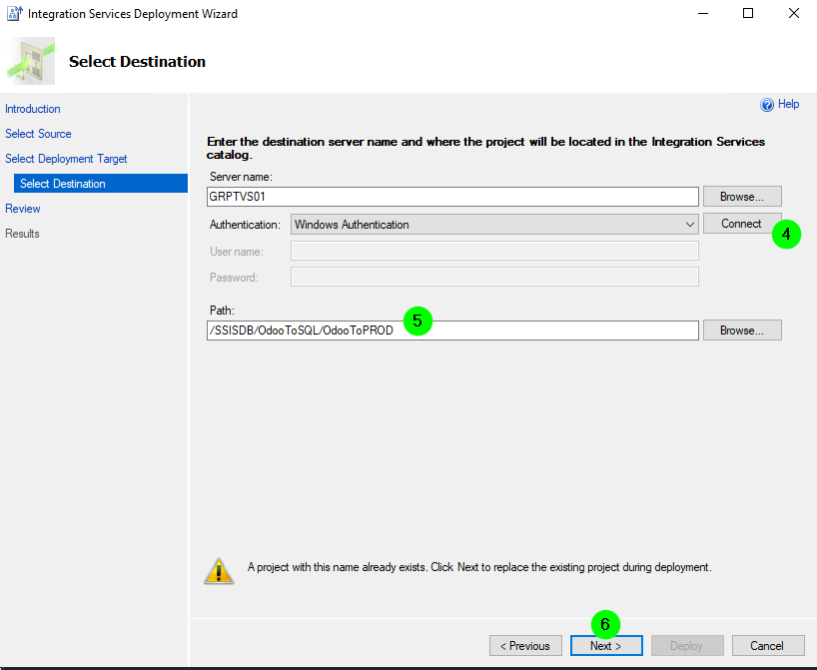
Task: Click the Password field
Action: click(494, 277)
